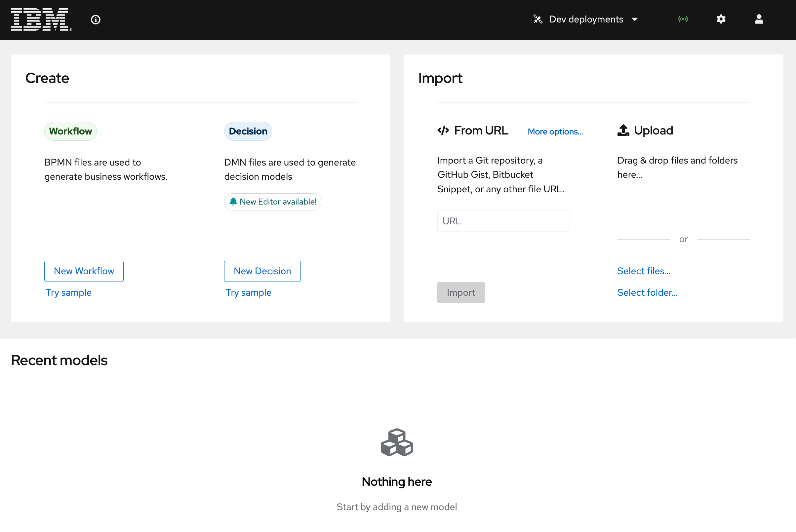Click Try sample under Workflow
This screenshot has width=796, height=532.
(69, 291)
